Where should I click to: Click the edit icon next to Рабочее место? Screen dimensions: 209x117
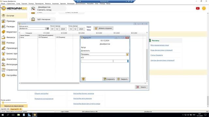point(48,29)
